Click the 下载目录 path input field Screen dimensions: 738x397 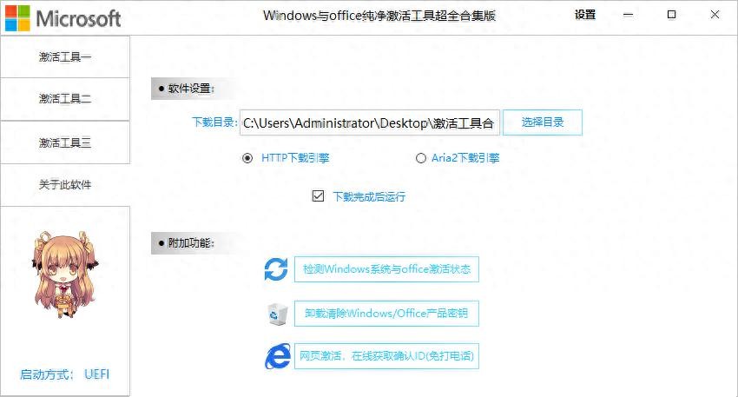(370, 123)
